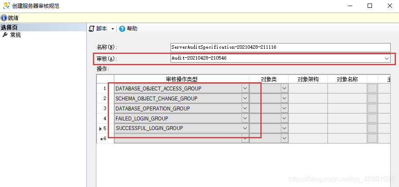The image size is (399, 187).
Task: Click the 对象架构 column header
Action: pyautogui.click(x=308, y=79)
